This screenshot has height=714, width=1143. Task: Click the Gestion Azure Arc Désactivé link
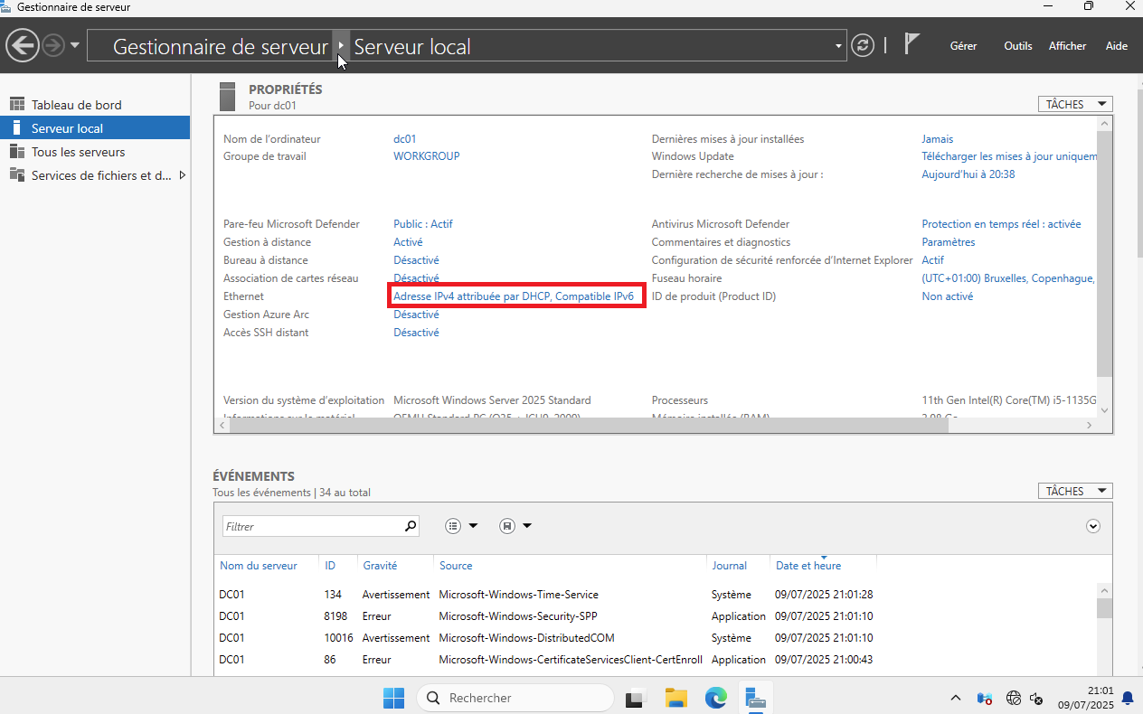(x=416, y=315)
